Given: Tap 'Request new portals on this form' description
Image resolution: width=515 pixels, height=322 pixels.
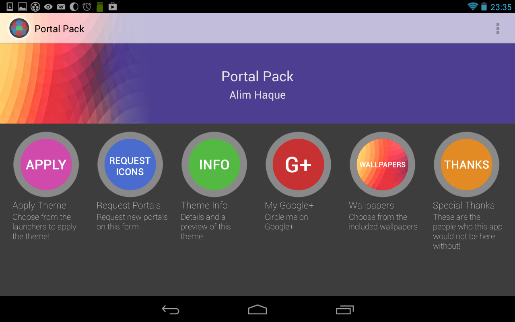Looking at the screenshot, I should click(132, 222).
